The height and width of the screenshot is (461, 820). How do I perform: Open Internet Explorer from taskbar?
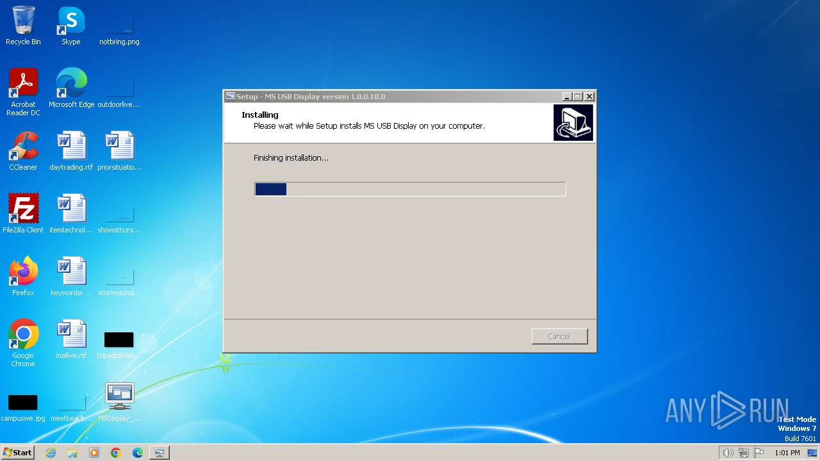point(51,453)
